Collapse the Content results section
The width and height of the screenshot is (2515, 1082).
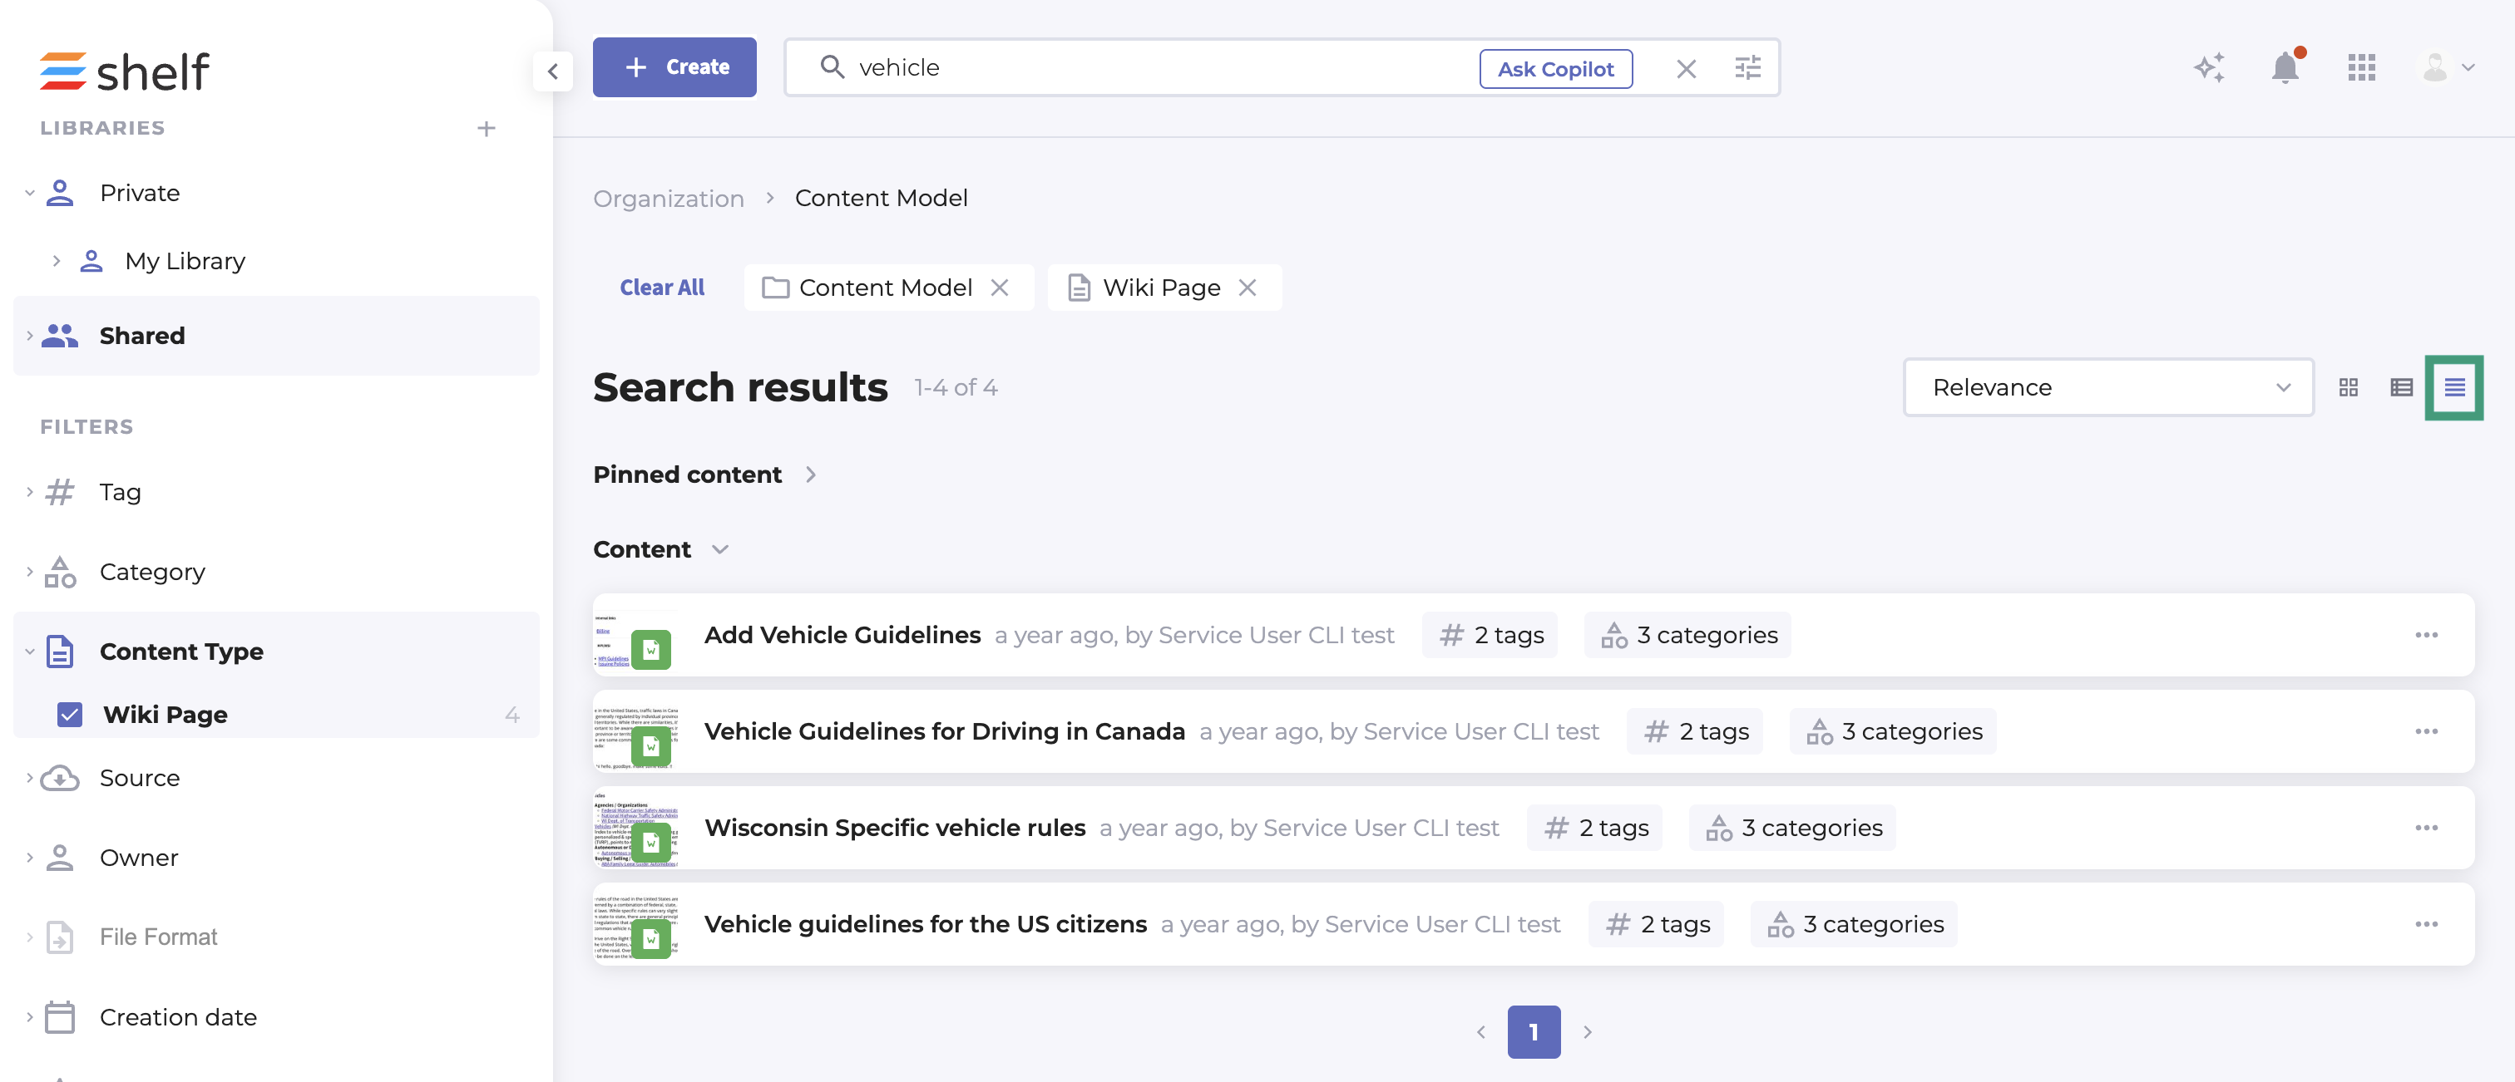click(x=720, y=550)
